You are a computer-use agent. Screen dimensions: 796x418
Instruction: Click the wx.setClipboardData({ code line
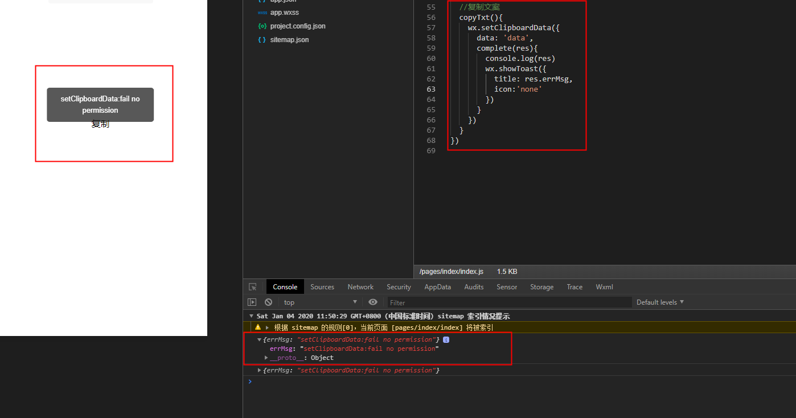click(514, 28)
